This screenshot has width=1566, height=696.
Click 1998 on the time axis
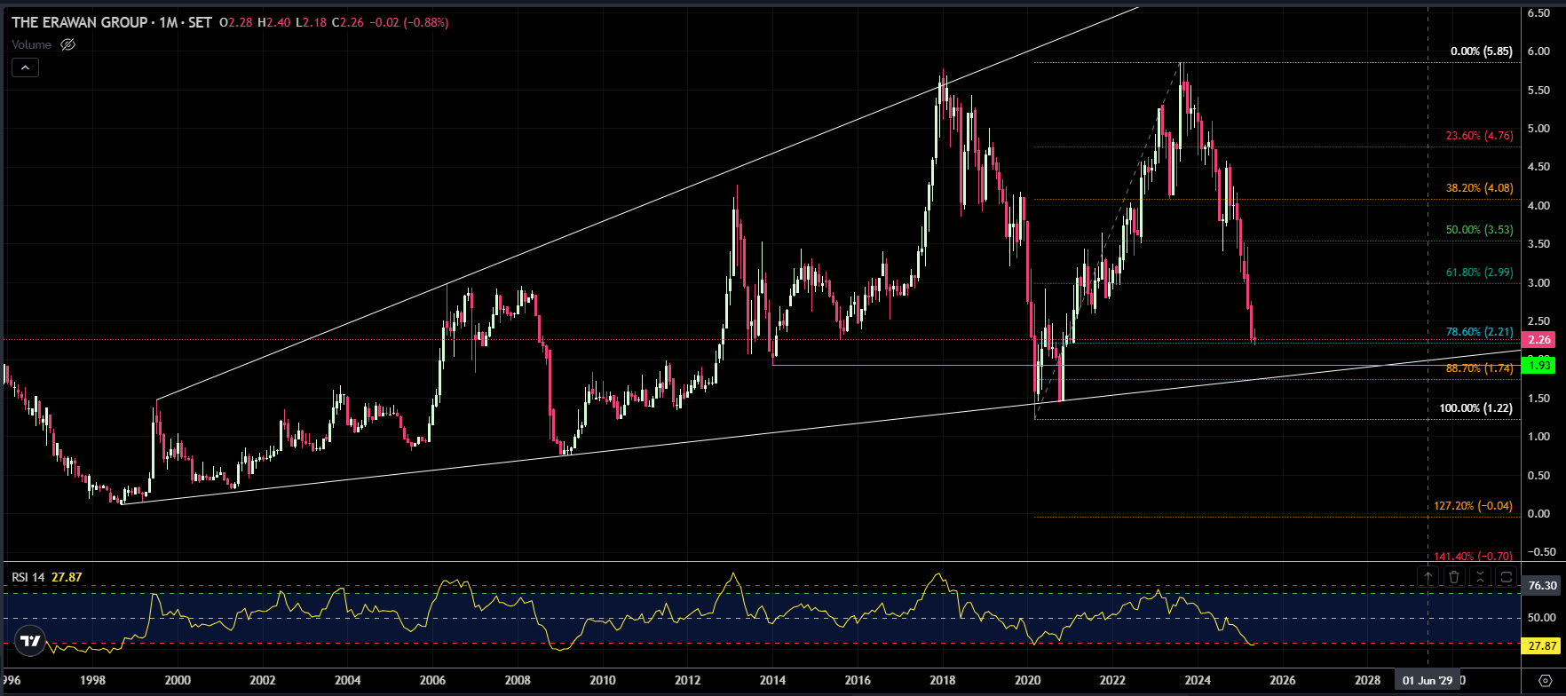click(x=93, y=681)
